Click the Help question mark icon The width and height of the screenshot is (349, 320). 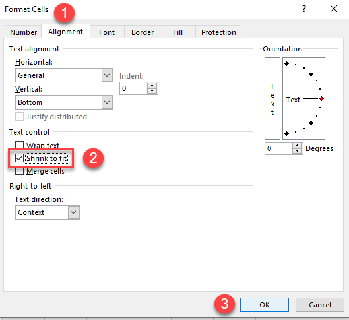pos(304,9)
